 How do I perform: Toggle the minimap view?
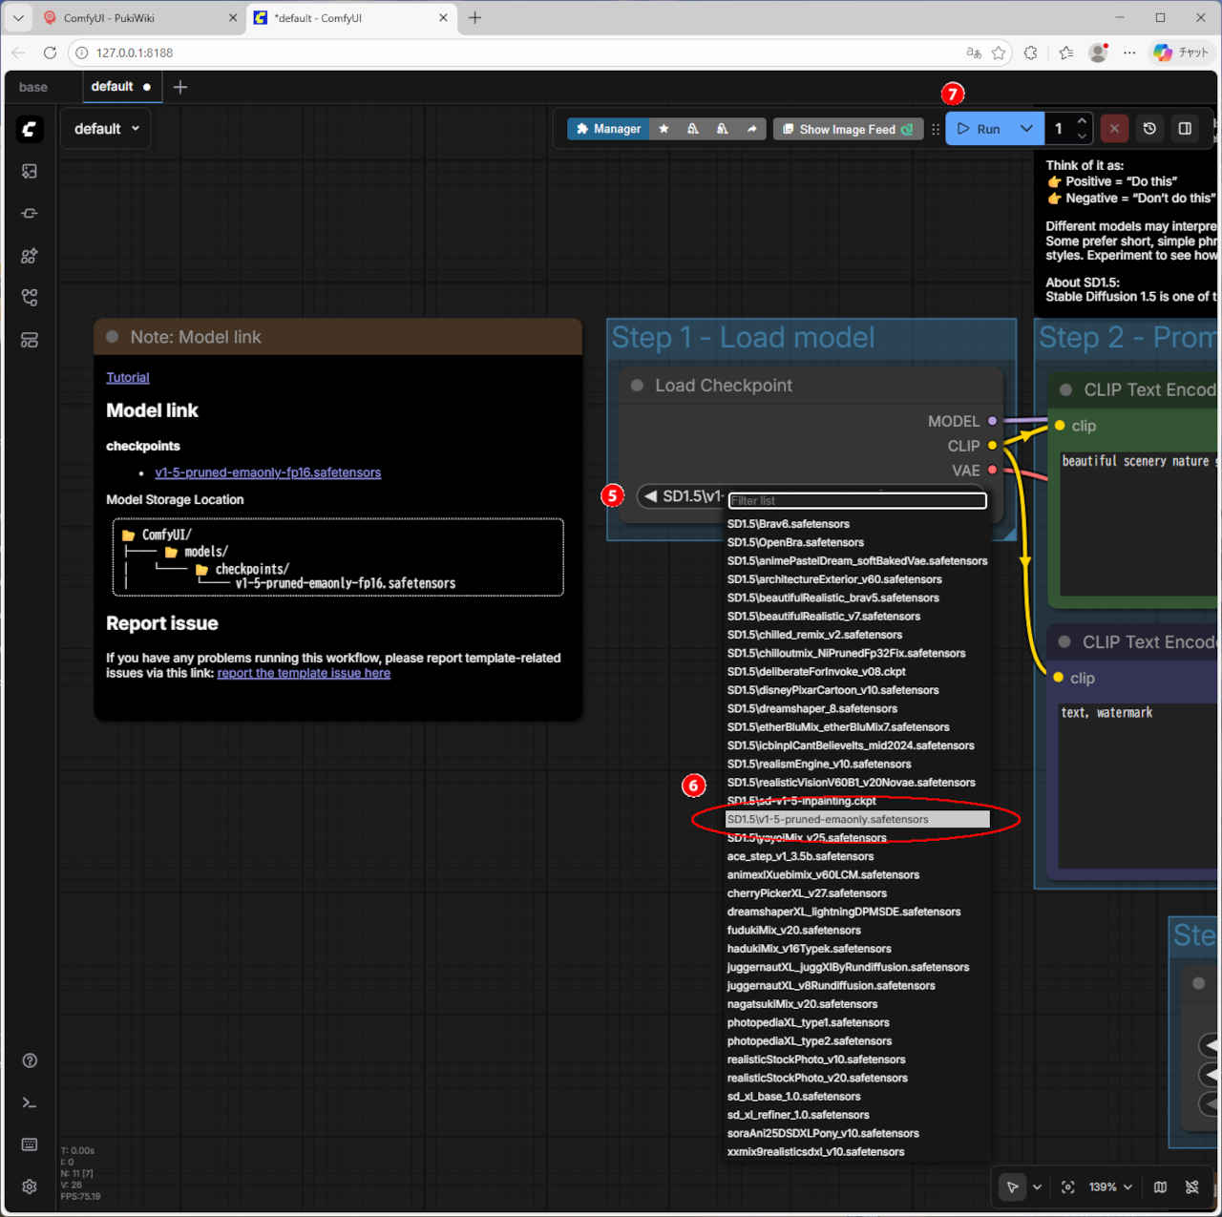point(1160,1186)
